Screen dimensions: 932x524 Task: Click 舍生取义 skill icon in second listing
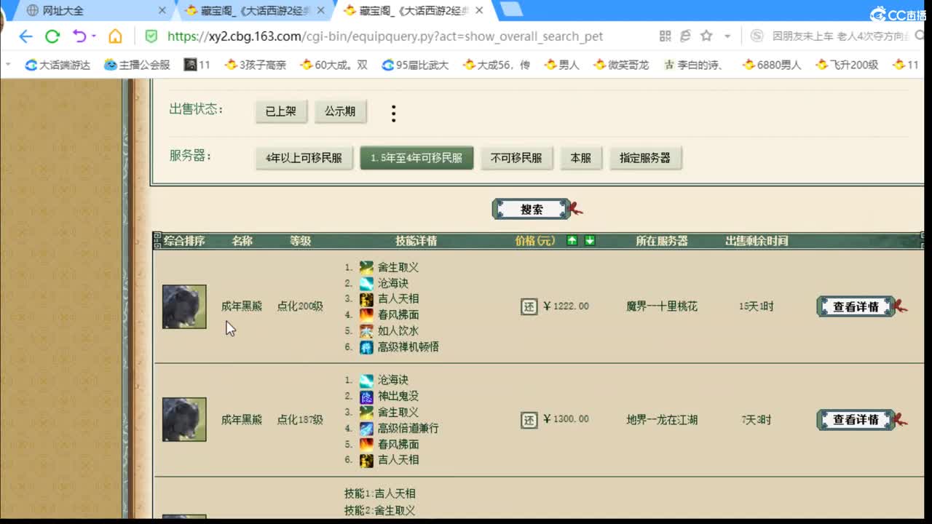366,413
